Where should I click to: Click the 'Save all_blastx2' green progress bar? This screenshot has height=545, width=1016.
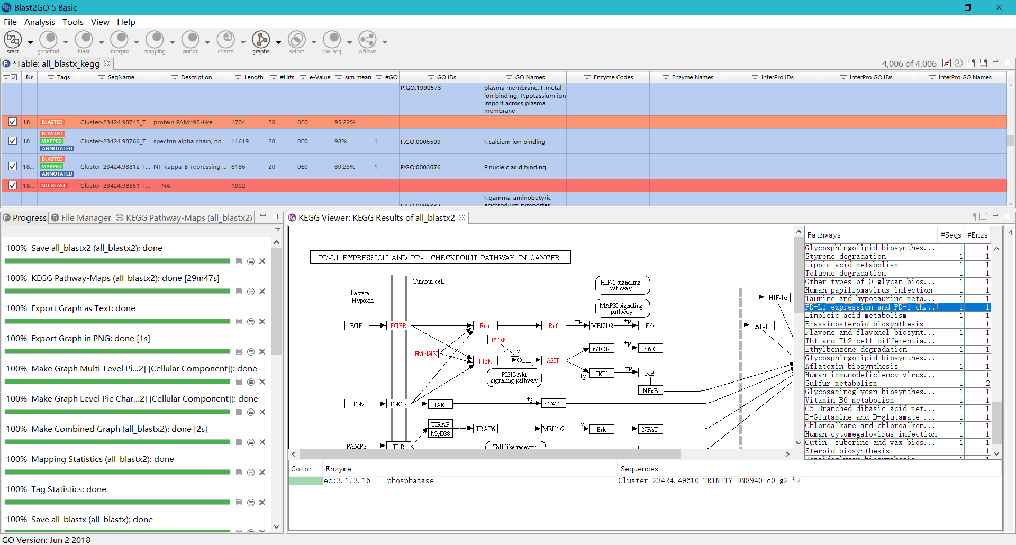coord(117,261)
